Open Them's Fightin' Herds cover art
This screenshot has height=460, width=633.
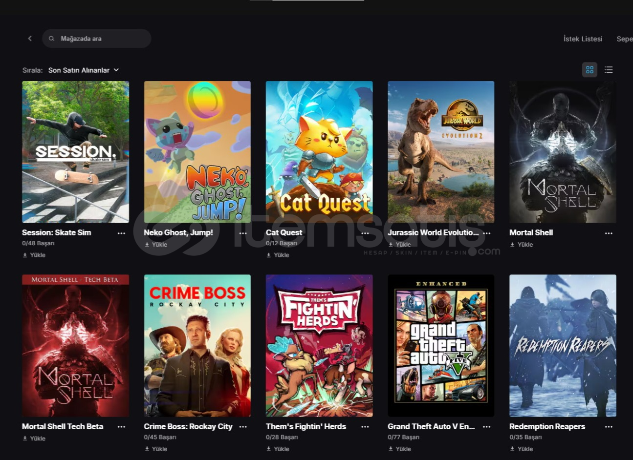coord(319,346)
